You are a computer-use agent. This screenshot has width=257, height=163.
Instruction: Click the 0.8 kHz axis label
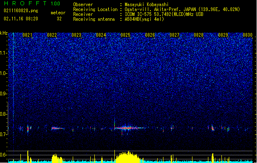click(3, 114)
